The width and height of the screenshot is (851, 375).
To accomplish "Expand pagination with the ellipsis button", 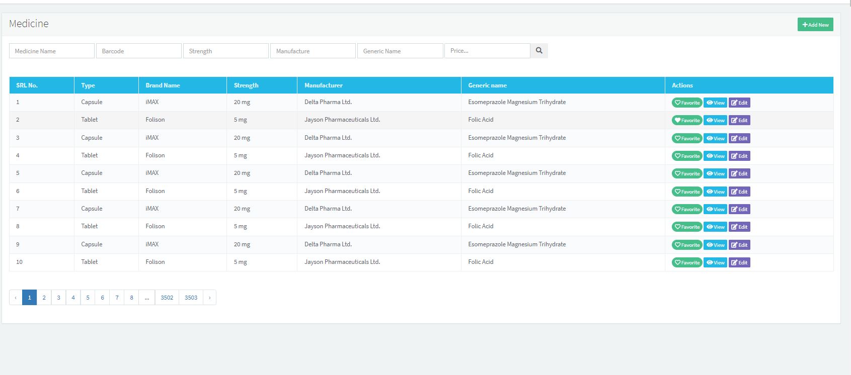I will (146, 298).
